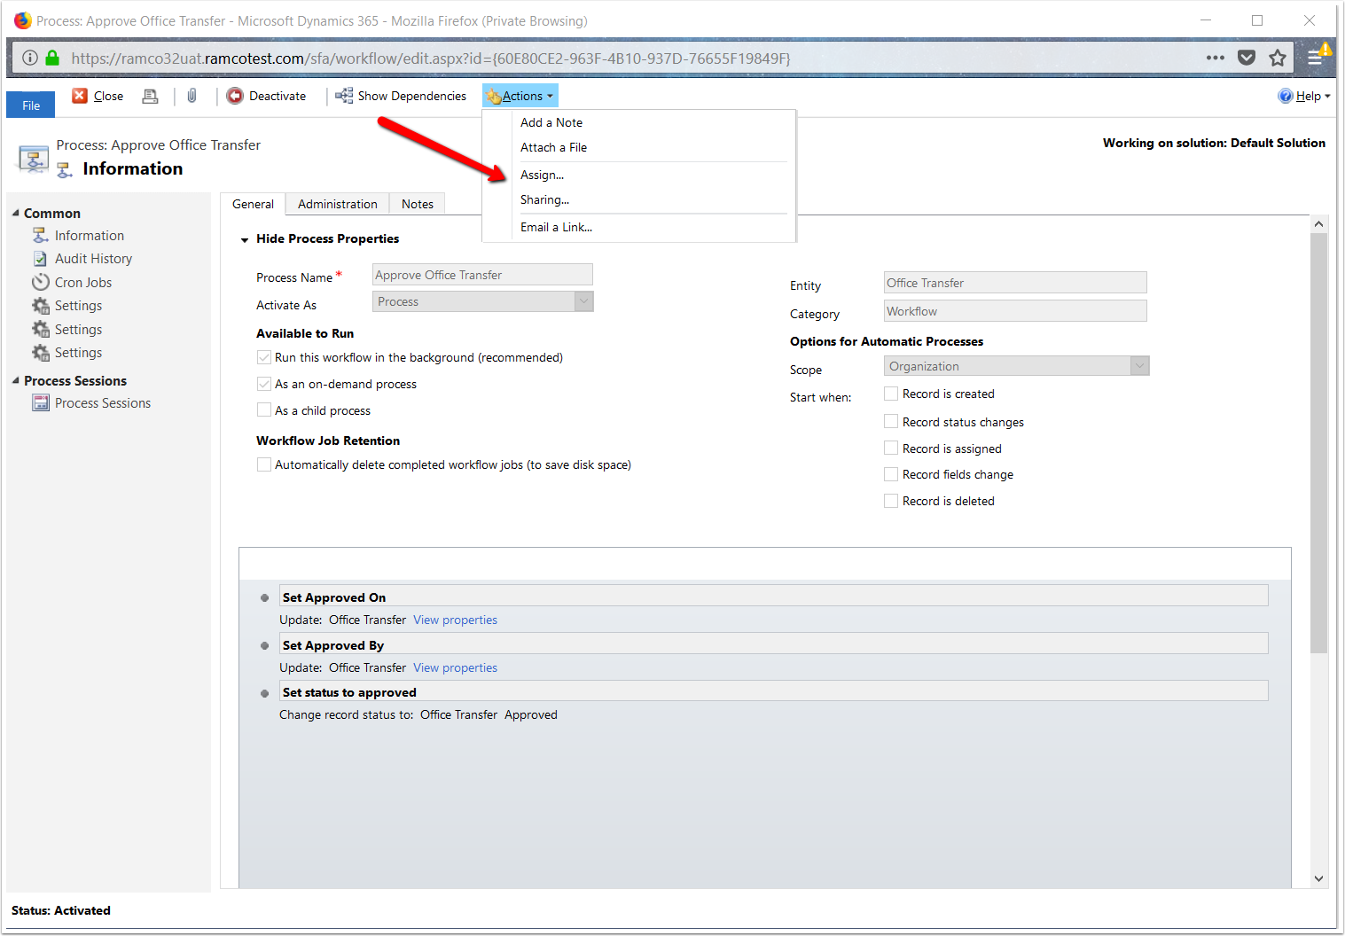Click Show Dependencies button label
The image size is (1345, 936).
(x=412, y=96)
